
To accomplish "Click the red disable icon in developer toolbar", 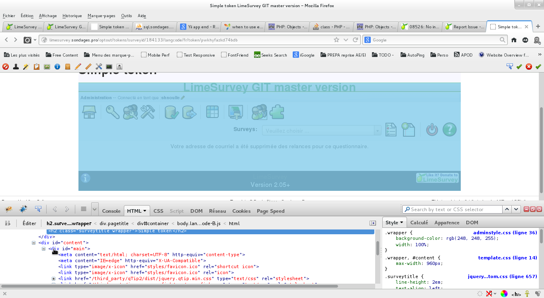I will [x=6, y=67].
